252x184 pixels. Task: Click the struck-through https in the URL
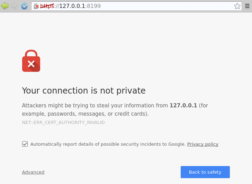[47, 6]
